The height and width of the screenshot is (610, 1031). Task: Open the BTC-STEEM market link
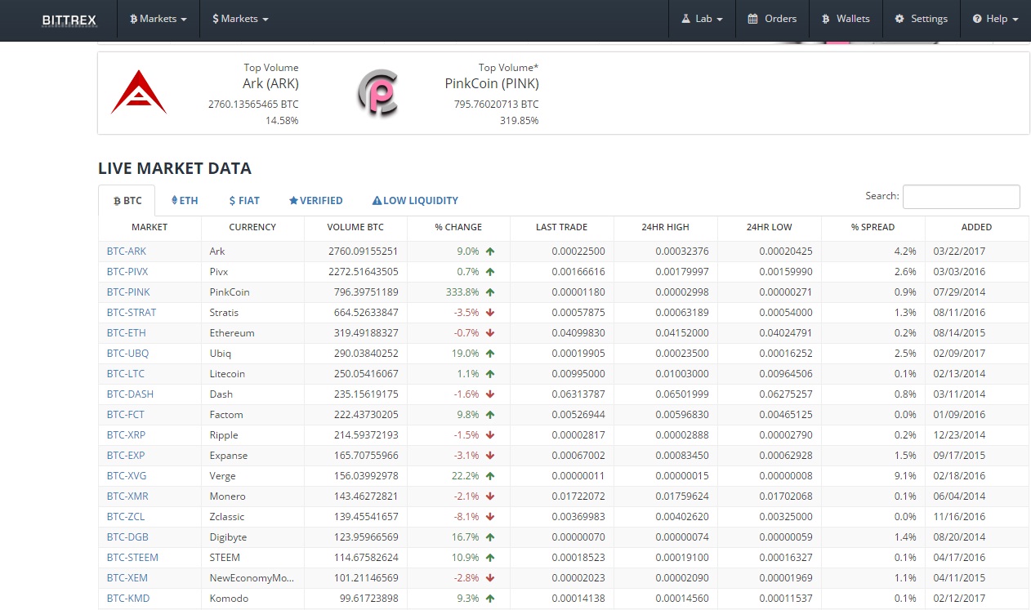(x=132, y=558)
